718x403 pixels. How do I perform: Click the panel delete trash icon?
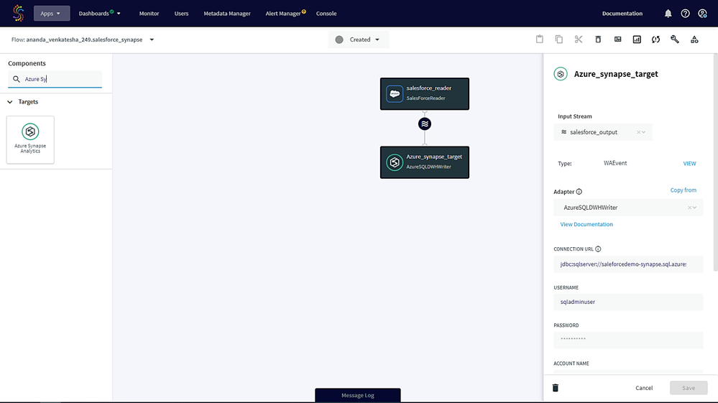click(x=556, y=388)
